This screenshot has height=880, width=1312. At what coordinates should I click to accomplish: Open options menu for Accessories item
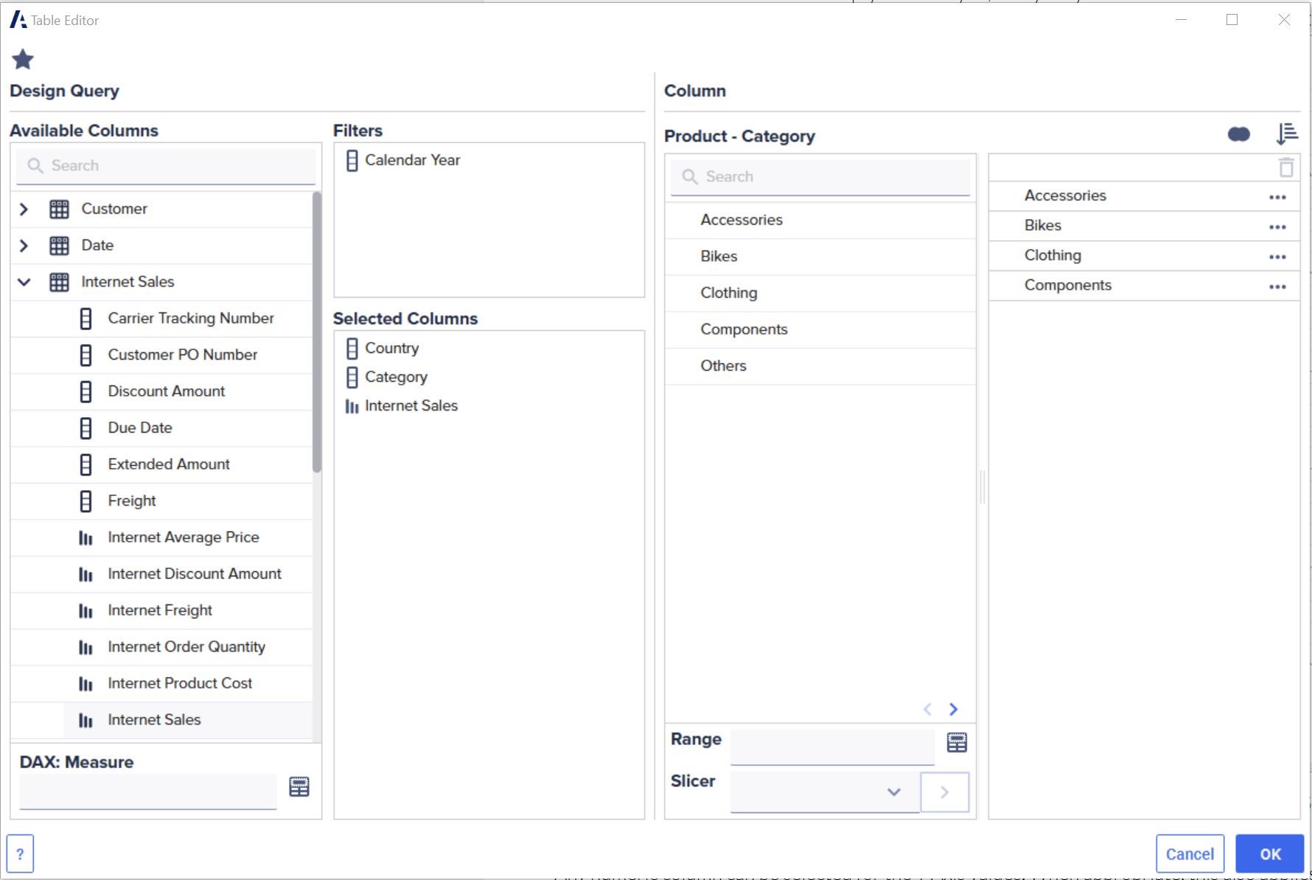(1277, 197)
